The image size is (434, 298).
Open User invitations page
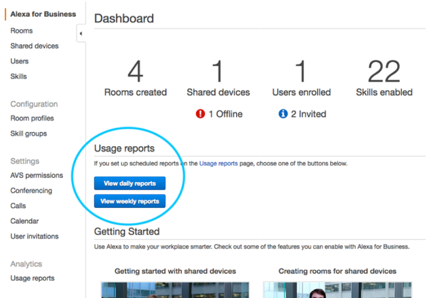[x=35, y=236]
